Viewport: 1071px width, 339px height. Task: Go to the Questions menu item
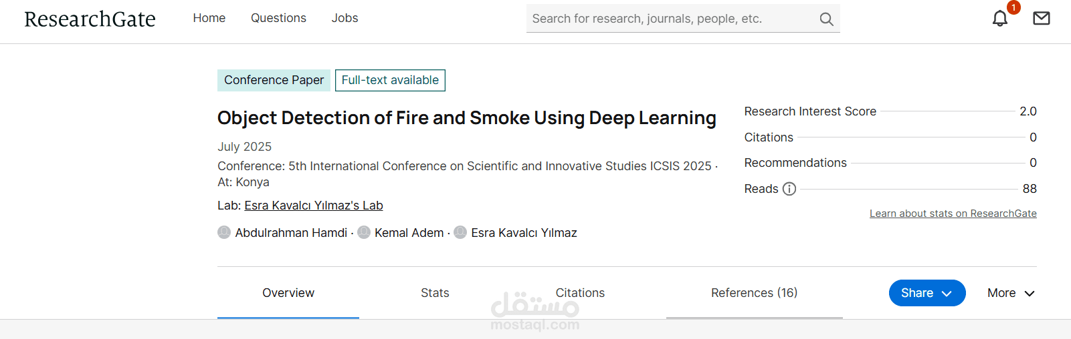coord(278,18)
